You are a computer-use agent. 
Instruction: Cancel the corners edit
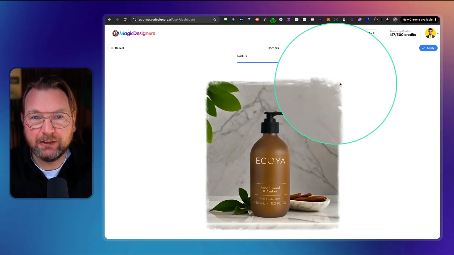[117, 48]
